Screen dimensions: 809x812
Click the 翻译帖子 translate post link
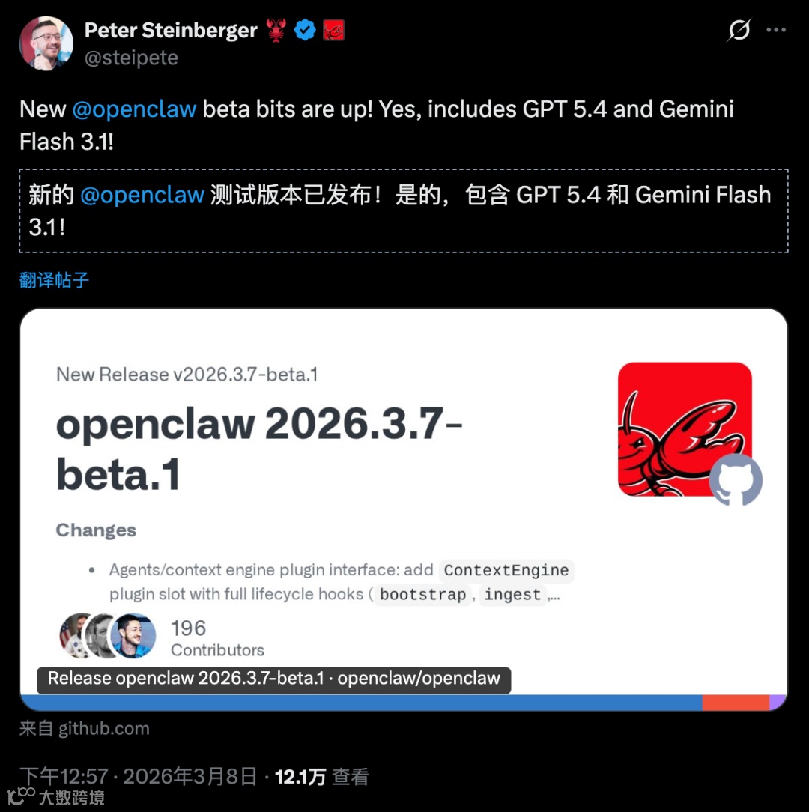click(54, 280)
